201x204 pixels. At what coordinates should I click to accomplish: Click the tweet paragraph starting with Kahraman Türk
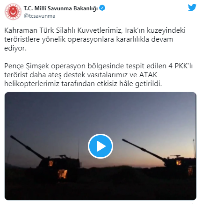(x=95, y=39)
